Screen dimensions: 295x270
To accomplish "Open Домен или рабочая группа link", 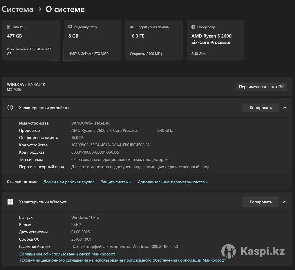I will [69, 182].
